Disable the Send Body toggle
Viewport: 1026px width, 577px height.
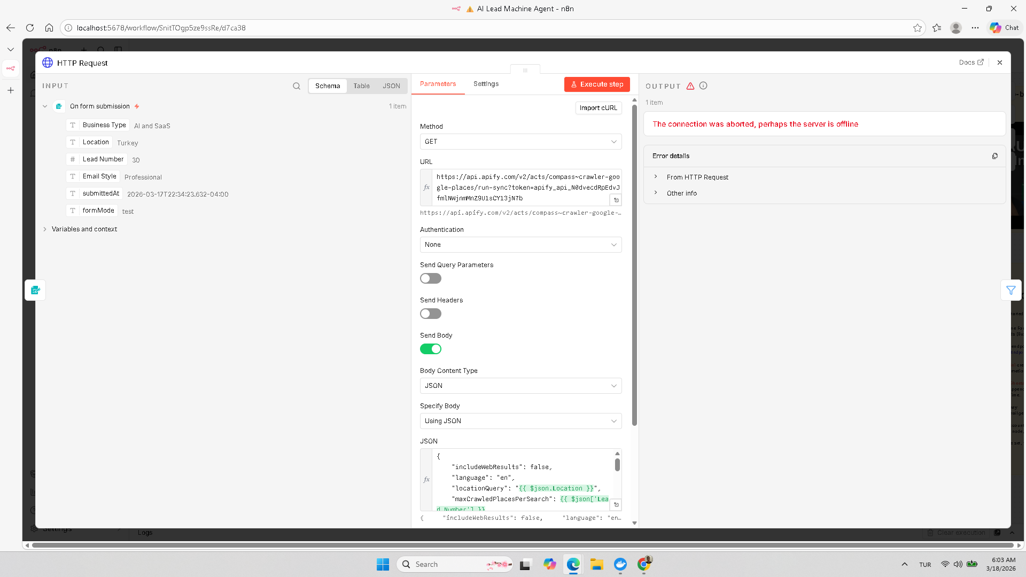tap(430, 349)
